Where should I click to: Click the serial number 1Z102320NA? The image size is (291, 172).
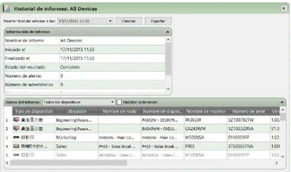(x=241, y=129)
